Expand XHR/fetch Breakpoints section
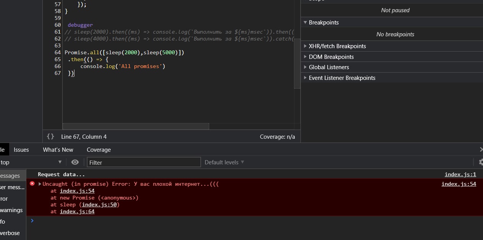The width and height of the screenshot is (483, 240). (305, 46)
